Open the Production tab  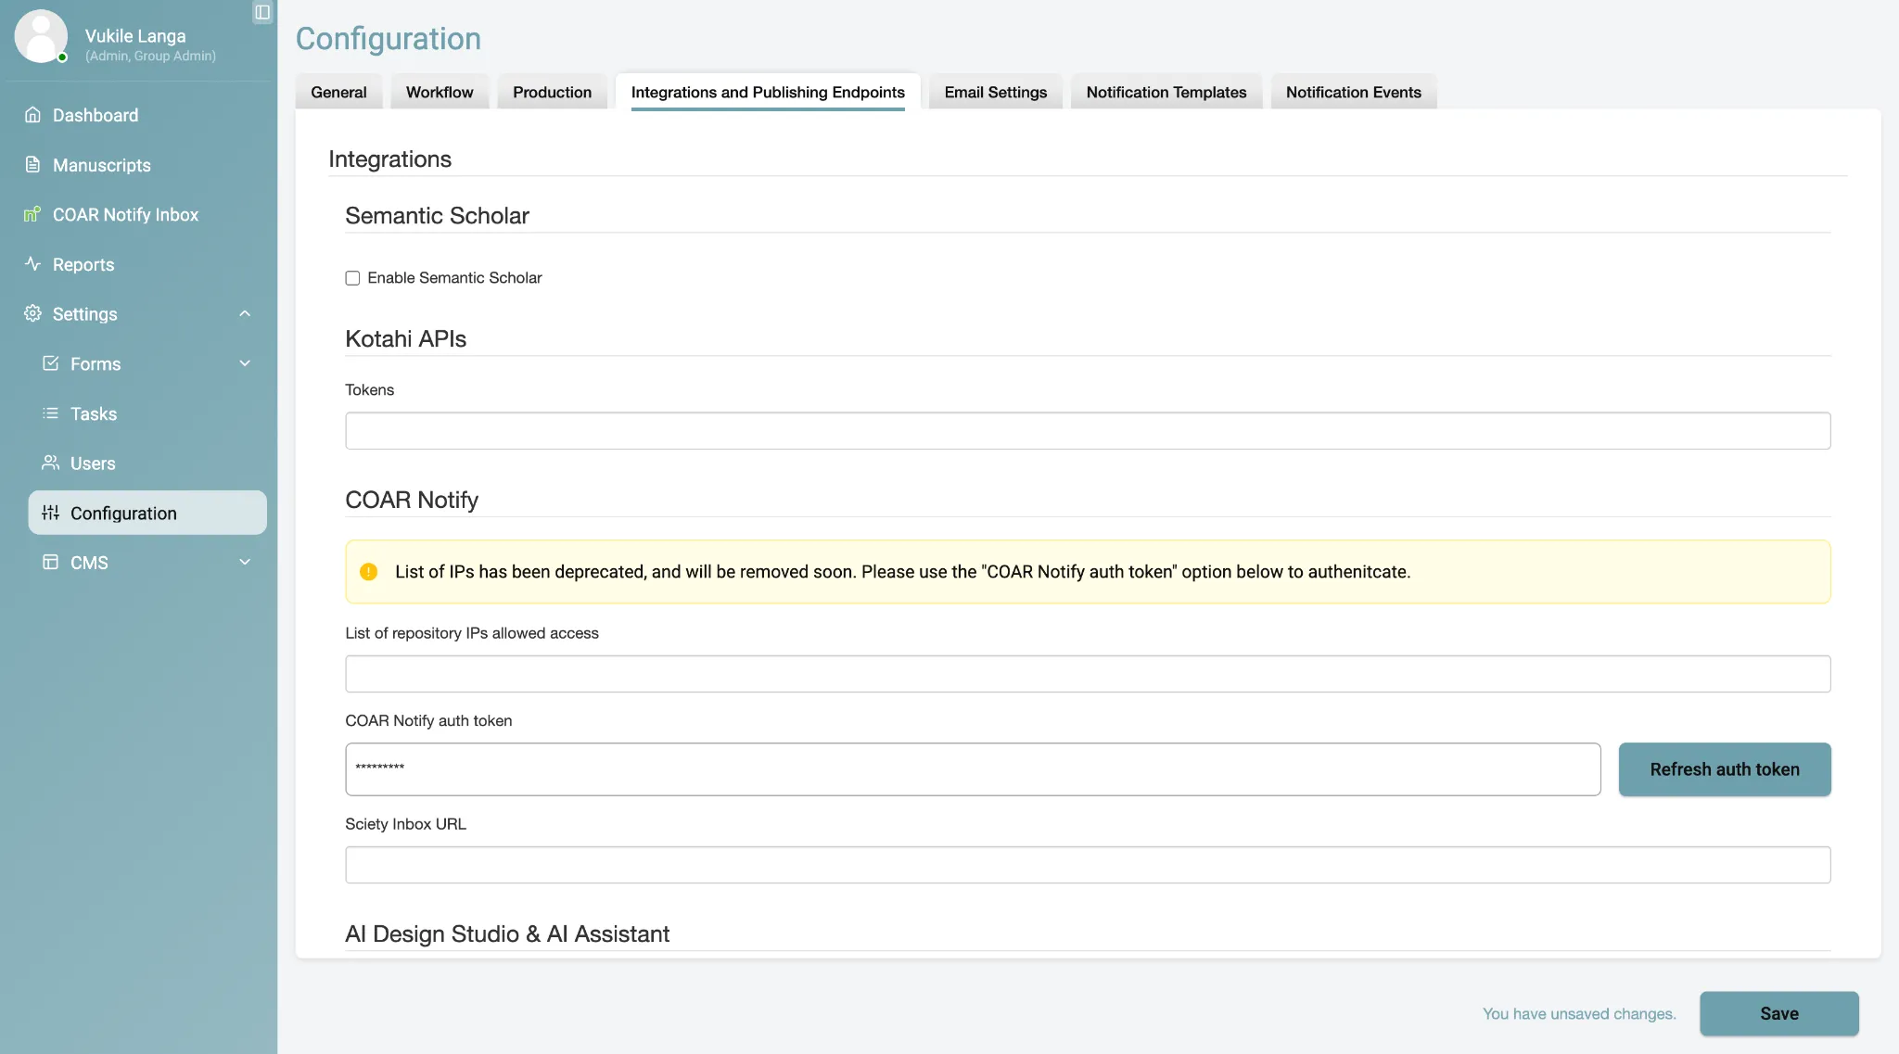click(552, 92)
